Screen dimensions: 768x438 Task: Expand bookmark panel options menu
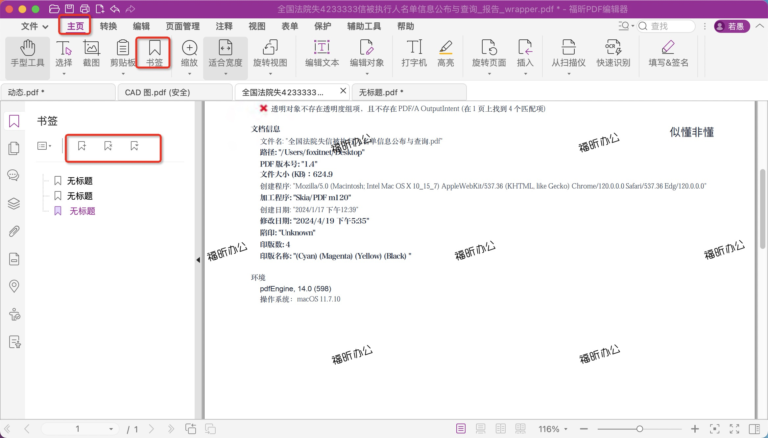click(x=44, y=146)
